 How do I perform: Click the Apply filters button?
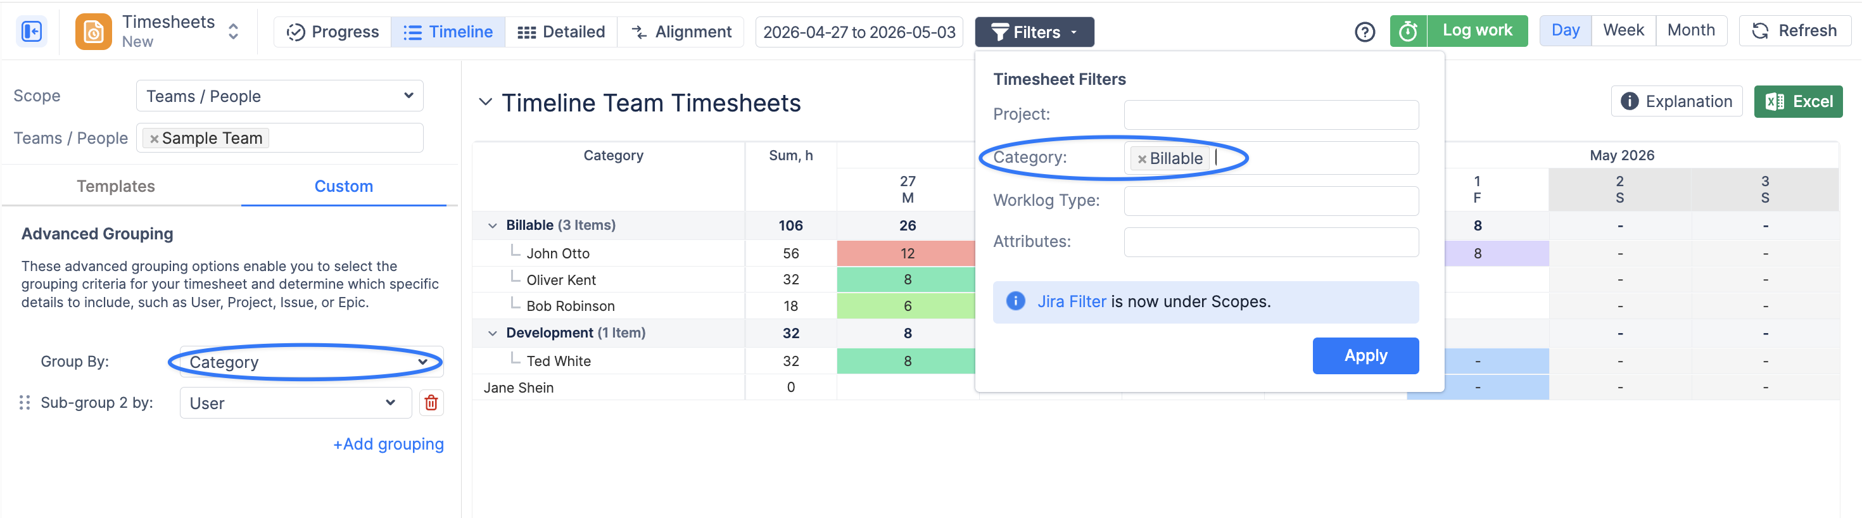pos(1365,356)
